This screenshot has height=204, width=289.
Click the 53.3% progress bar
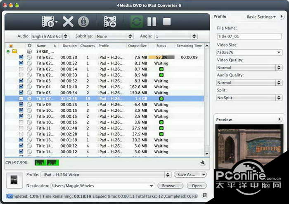tap(161, 57)
